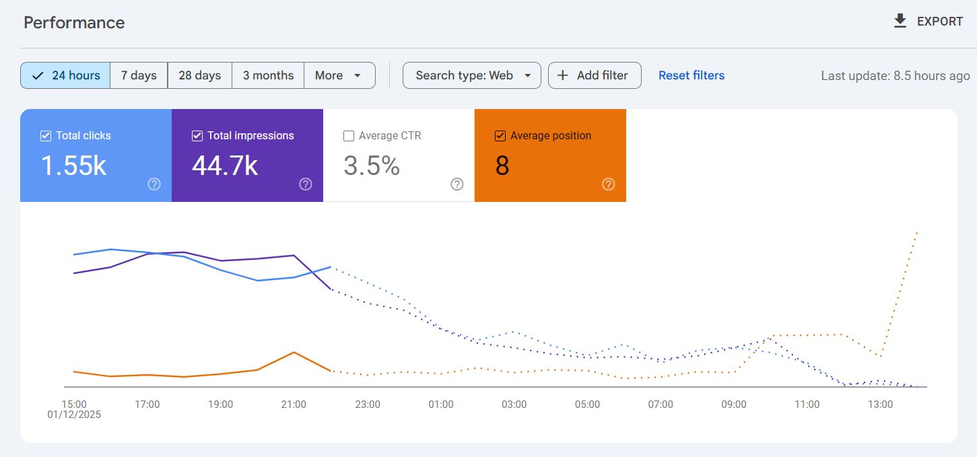Disable the Average position checkbox
Screen dimensions: 977x457
click(500, 136)
